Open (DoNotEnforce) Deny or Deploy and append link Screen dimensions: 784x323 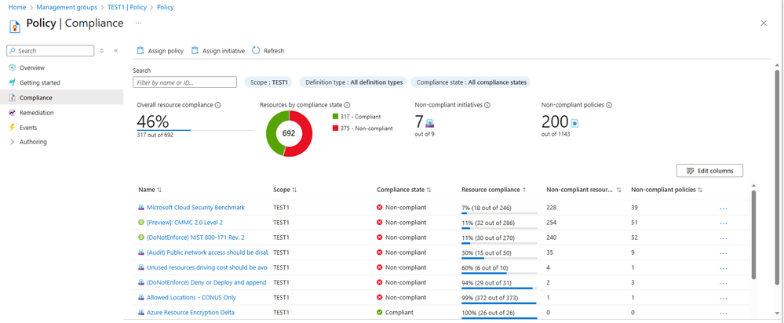206,282
